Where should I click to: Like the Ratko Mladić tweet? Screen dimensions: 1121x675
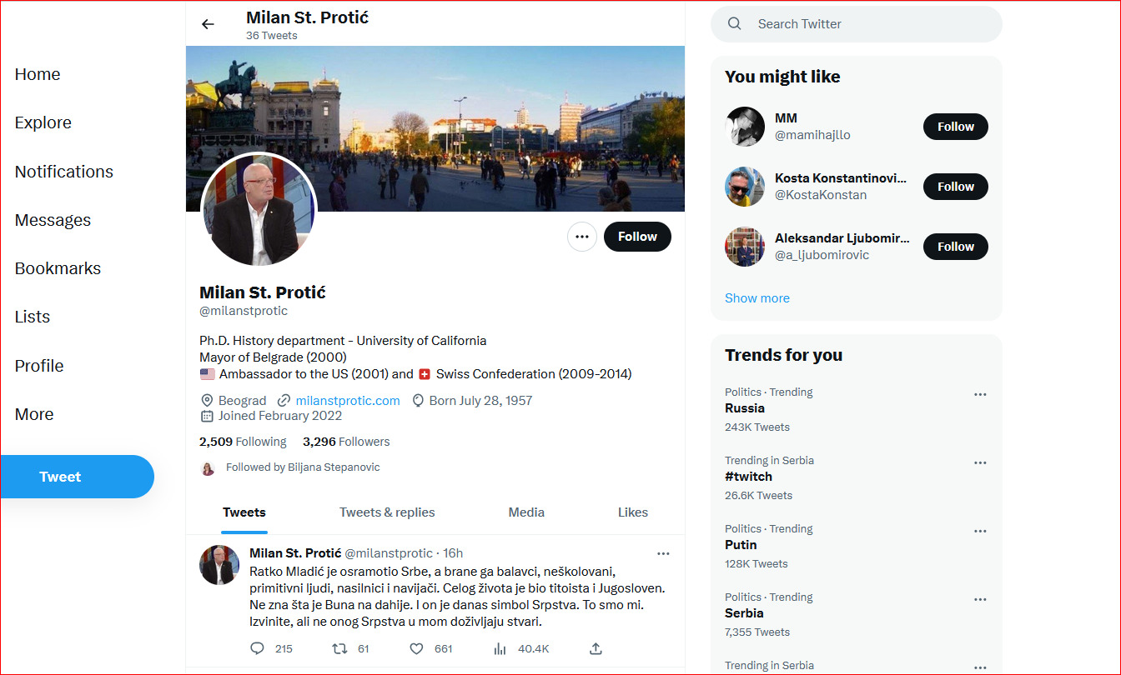416,648
